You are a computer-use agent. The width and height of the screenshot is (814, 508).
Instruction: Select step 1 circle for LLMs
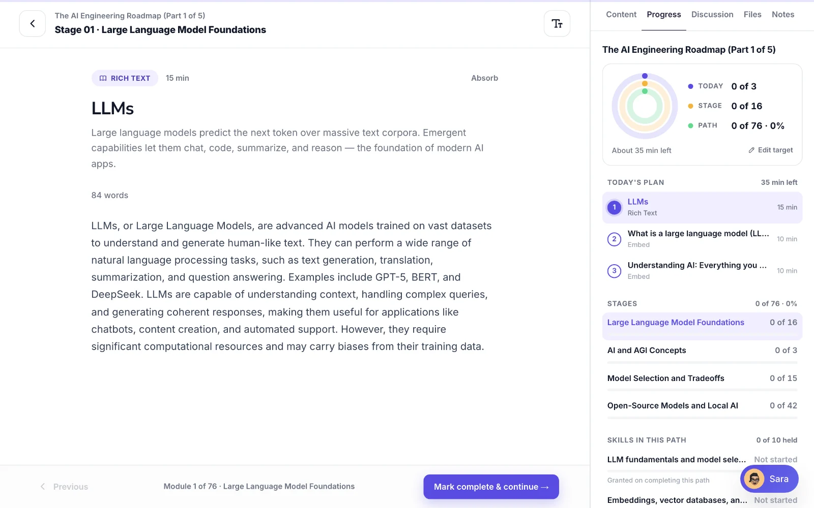(614, 207)
